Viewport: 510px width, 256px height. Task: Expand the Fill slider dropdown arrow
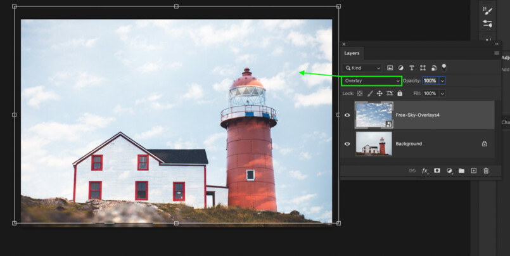[x=442, y=93]
